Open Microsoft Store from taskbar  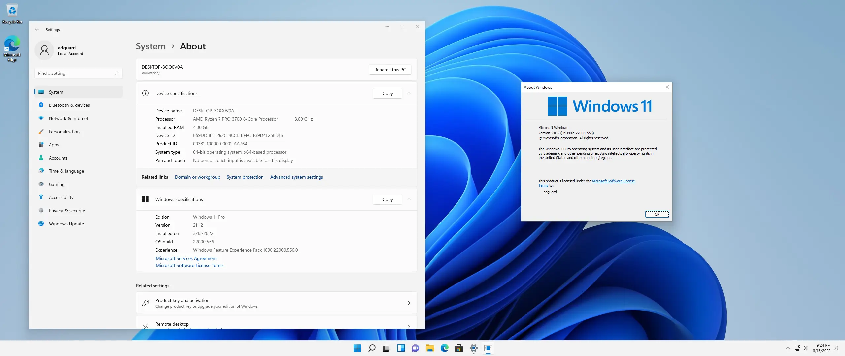click(x=459, y=348)
